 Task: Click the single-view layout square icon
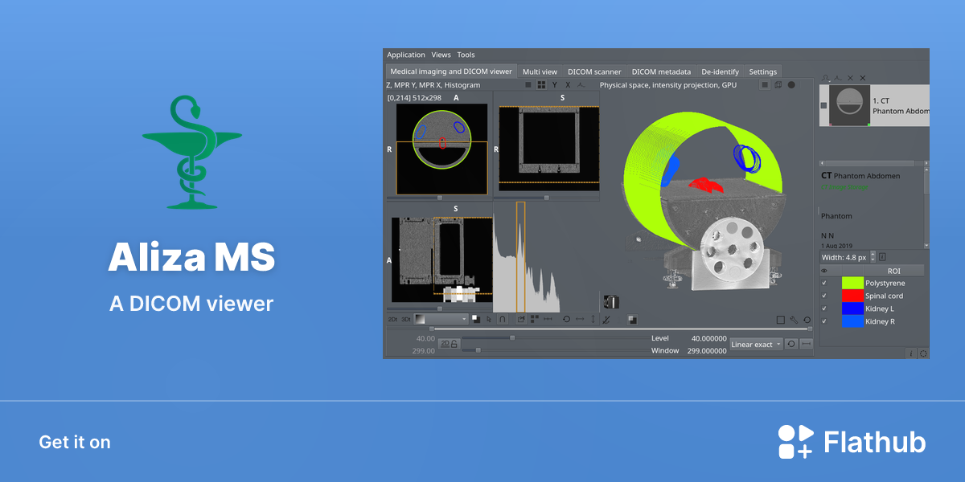[528, 84]
